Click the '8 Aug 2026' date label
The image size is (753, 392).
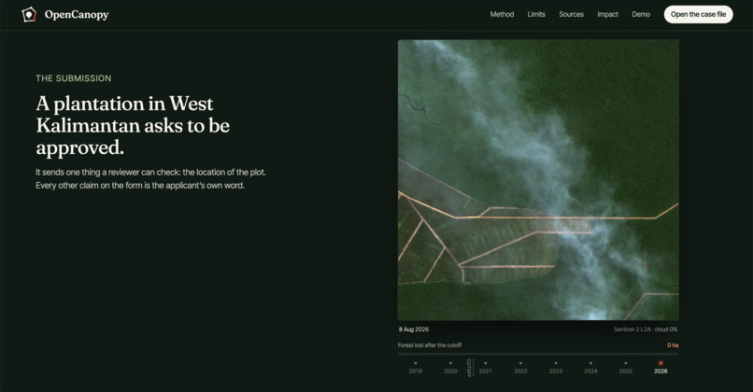tap(414, 329)
